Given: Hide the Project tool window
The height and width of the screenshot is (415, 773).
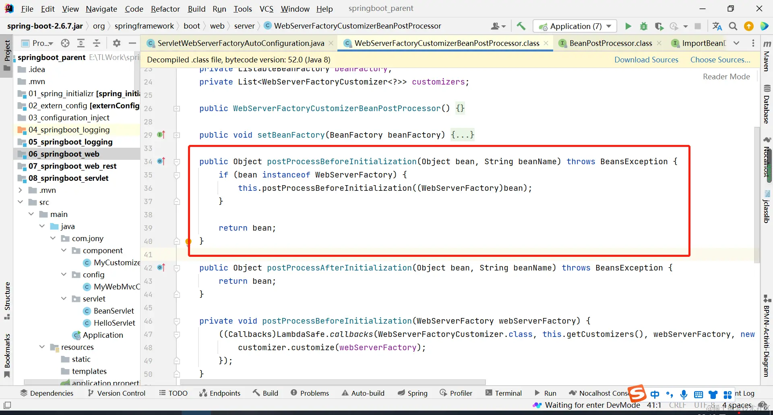Looking at the screenshot, I should coord(132,43).
